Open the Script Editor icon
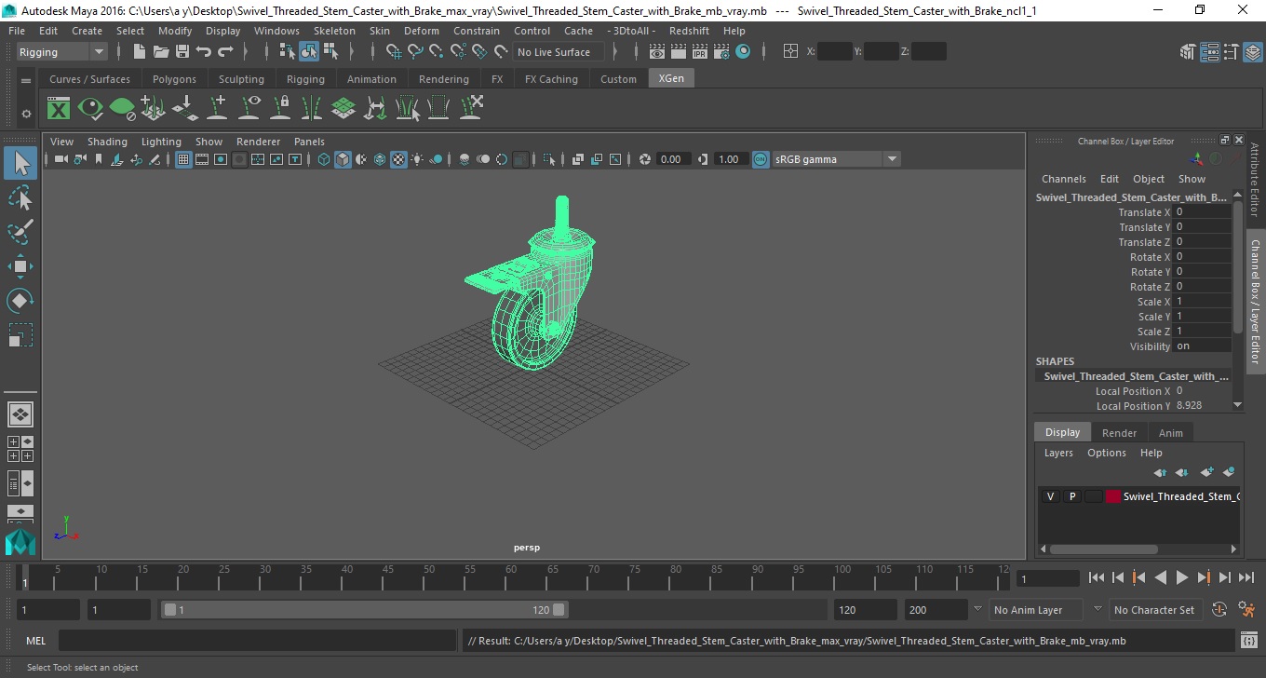 pyautogui.click(x=1249, y=641)
